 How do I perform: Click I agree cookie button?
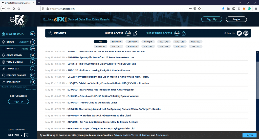point(249,135)
